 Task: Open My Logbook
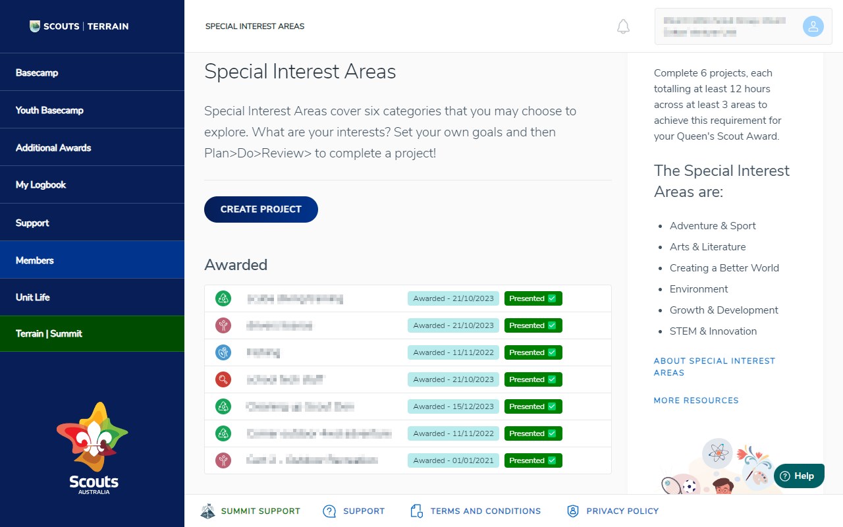pyautogui.click(x=92, y=185)
